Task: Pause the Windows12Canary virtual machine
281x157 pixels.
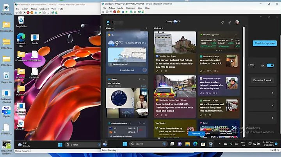Action: 36,13
